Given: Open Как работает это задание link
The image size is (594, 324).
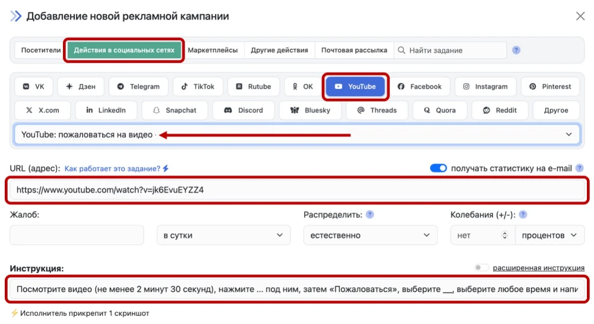Looking at the screenshot, I should tap(113, 169).
